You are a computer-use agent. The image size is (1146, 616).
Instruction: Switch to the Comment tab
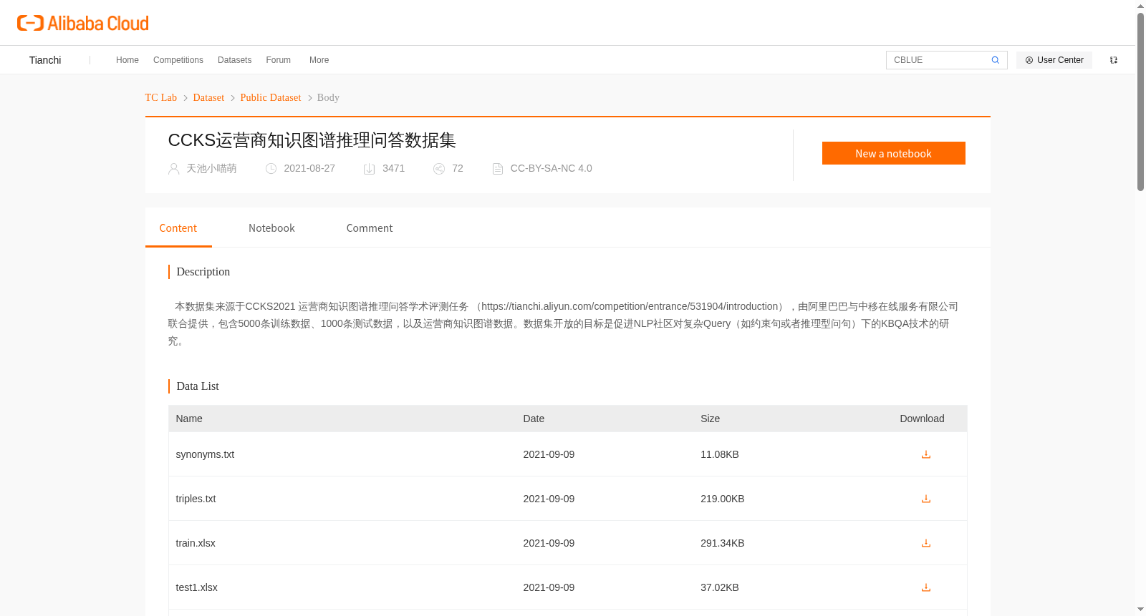coord(370,228)
